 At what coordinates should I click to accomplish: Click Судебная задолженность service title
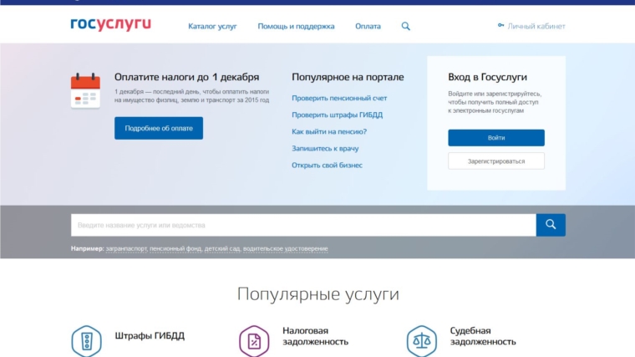coord(483,336)
